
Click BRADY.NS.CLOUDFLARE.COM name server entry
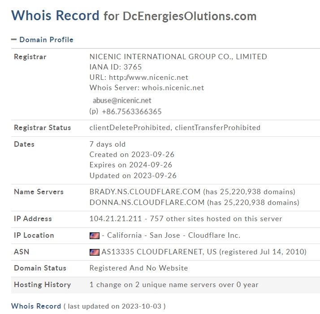[x=192, y=192]
